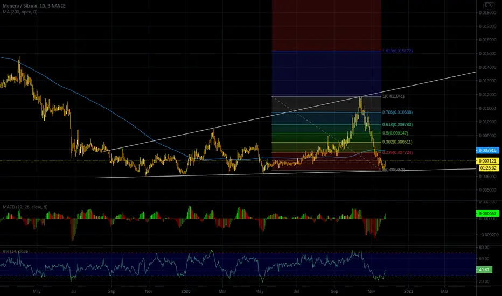Click the 40.67 RSI value tag
This screenshot has height=296, width=502.
(484, 270)
